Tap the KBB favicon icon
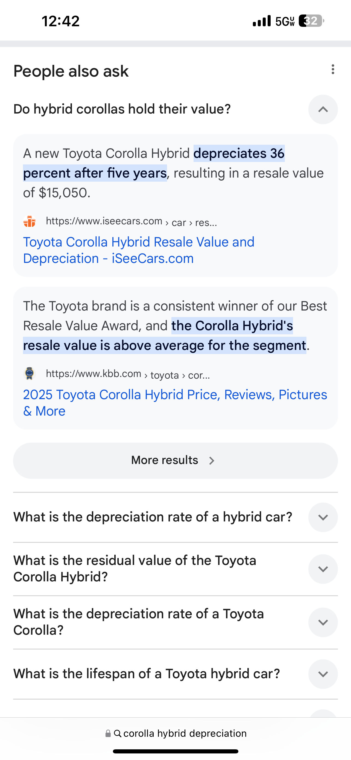Viewport: 351px width, 760px height. (x=30, y=373)
